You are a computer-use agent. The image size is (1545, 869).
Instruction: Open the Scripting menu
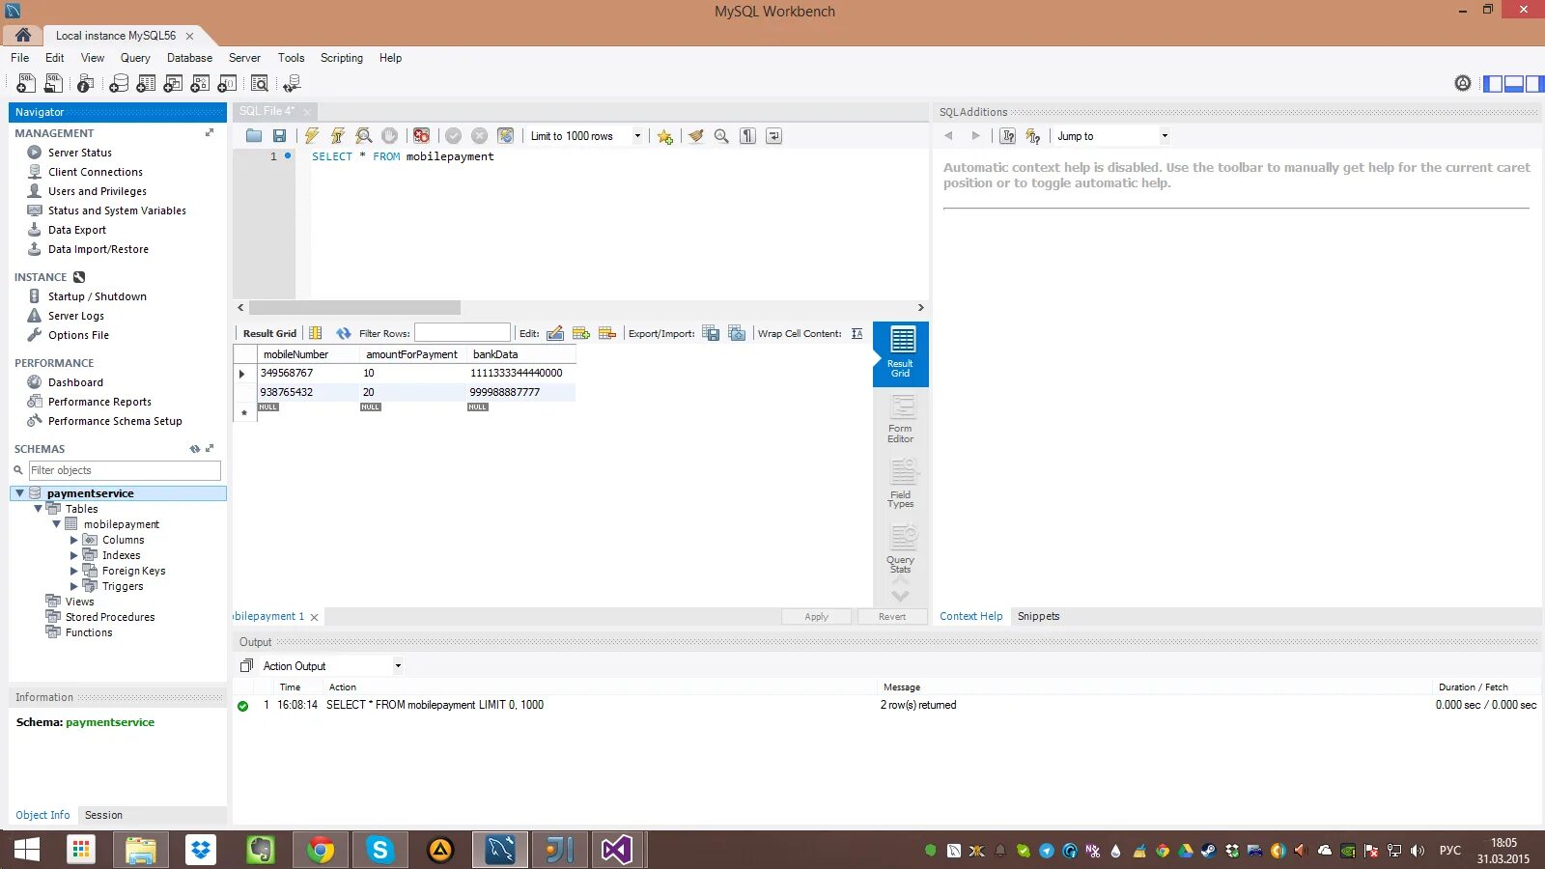342,58
